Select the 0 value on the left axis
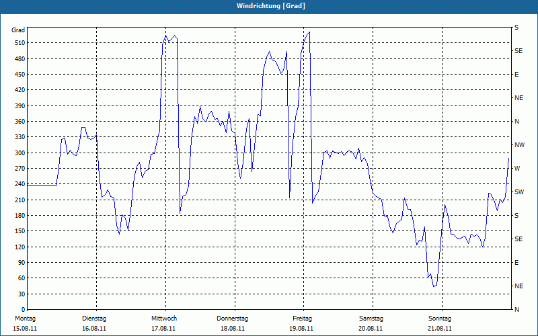Viewport: 538px width, 336px height. tap(23, 310)
